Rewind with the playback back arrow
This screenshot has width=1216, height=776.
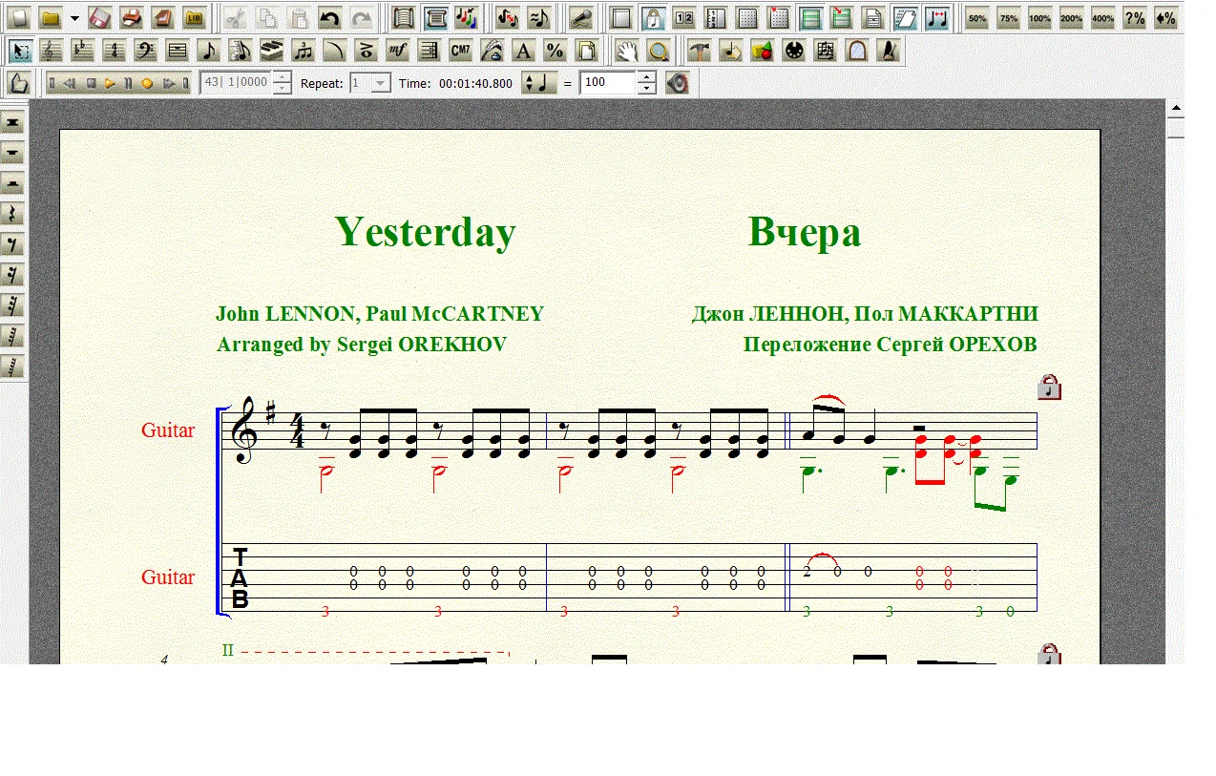[70, 84]
